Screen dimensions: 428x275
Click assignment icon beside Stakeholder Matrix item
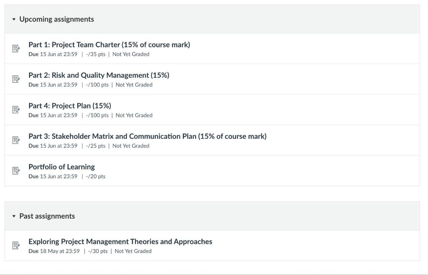pos(16,140)
